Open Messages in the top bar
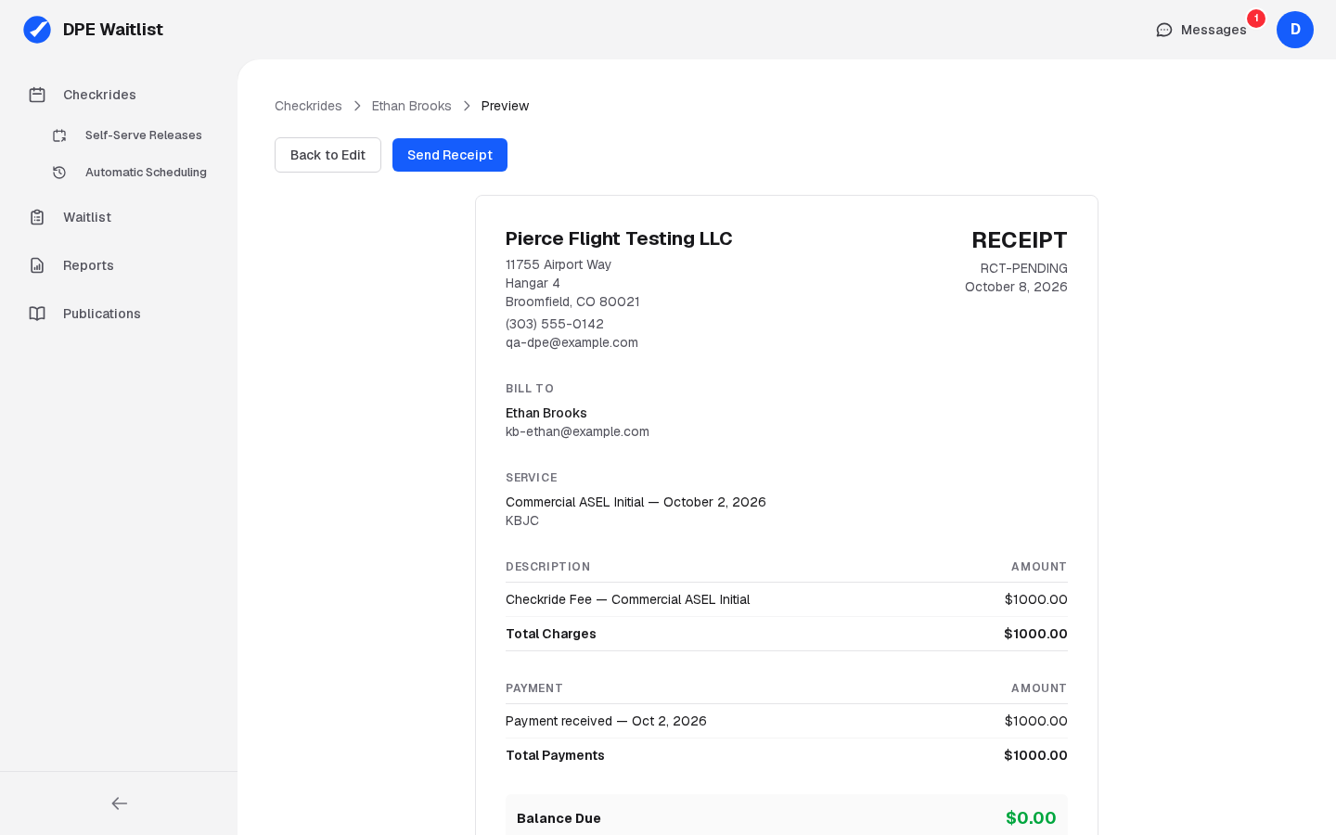Viewport: 1336px width, 835px height. click(x=1201, y=30)
